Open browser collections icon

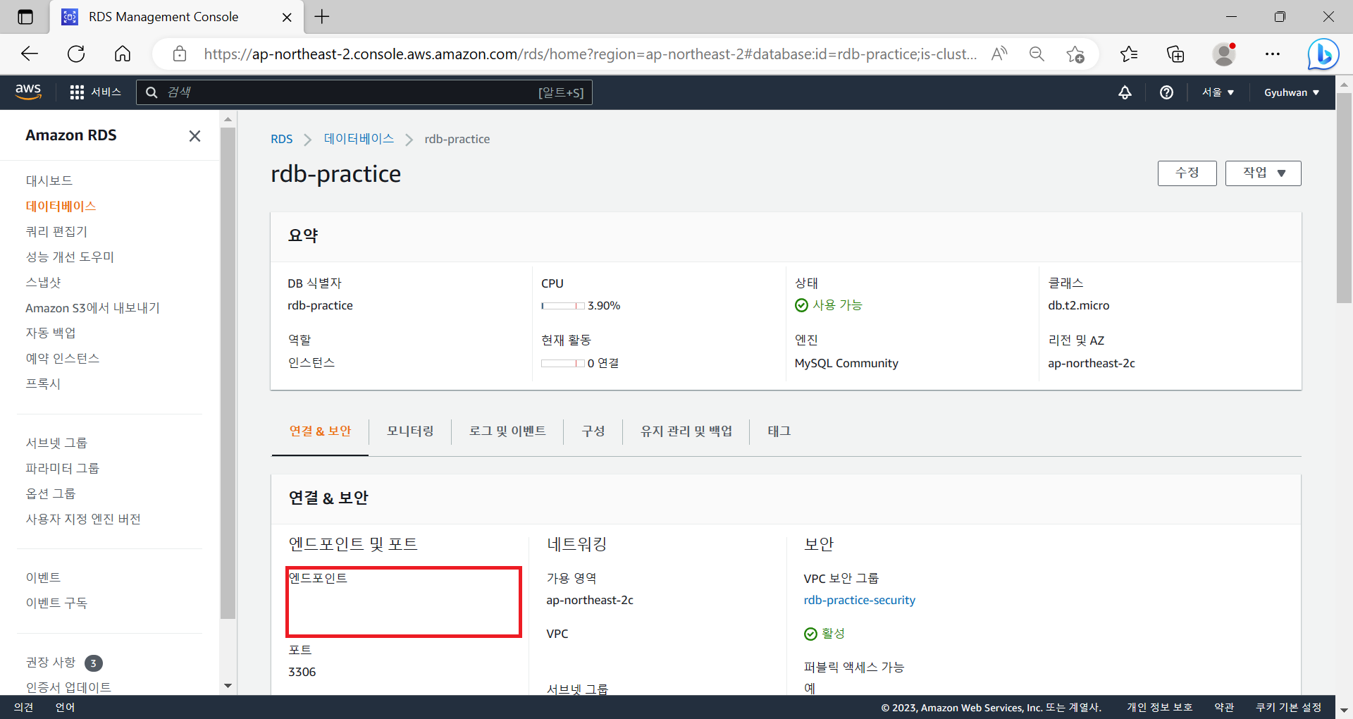tap(1175, 54)
